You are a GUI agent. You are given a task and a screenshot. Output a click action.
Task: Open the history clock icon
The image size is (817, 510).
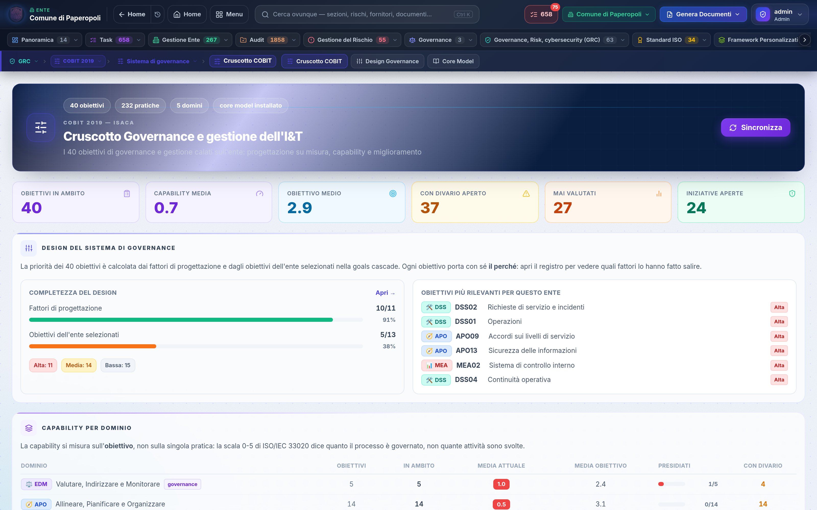(157, 14)
